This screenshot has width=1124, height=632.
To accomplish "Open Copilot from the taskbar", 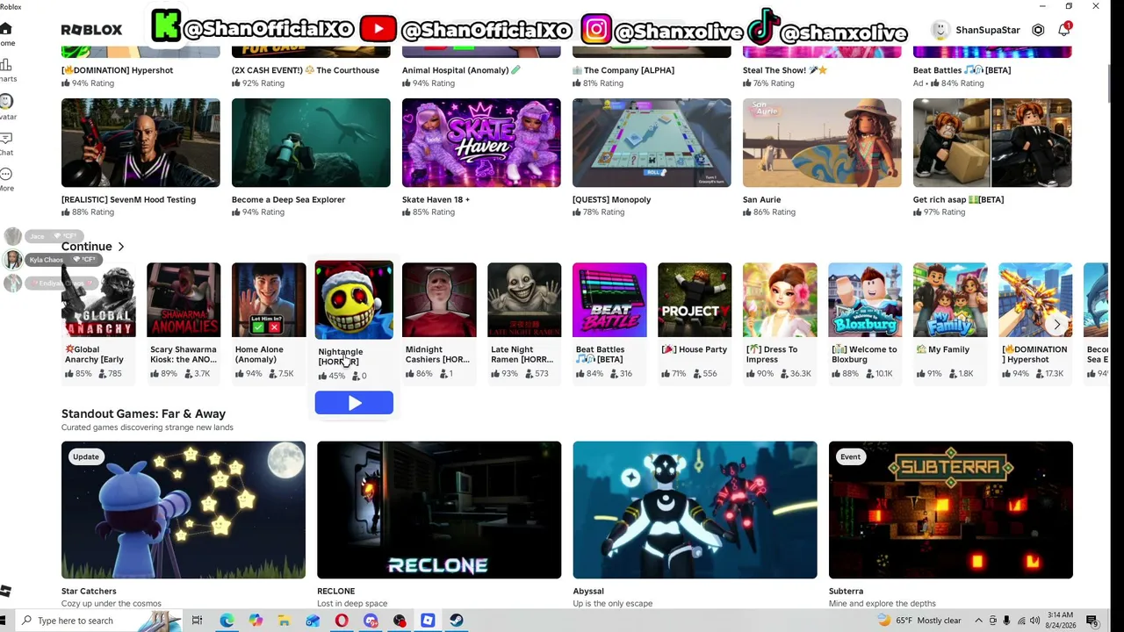I will coord(256,621).
